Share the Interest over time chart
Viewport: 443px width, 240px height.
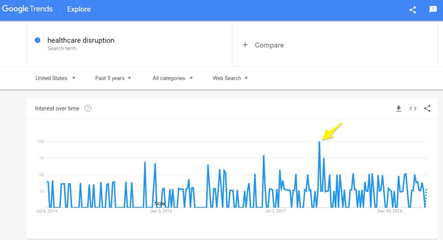(x=427, y=109)
